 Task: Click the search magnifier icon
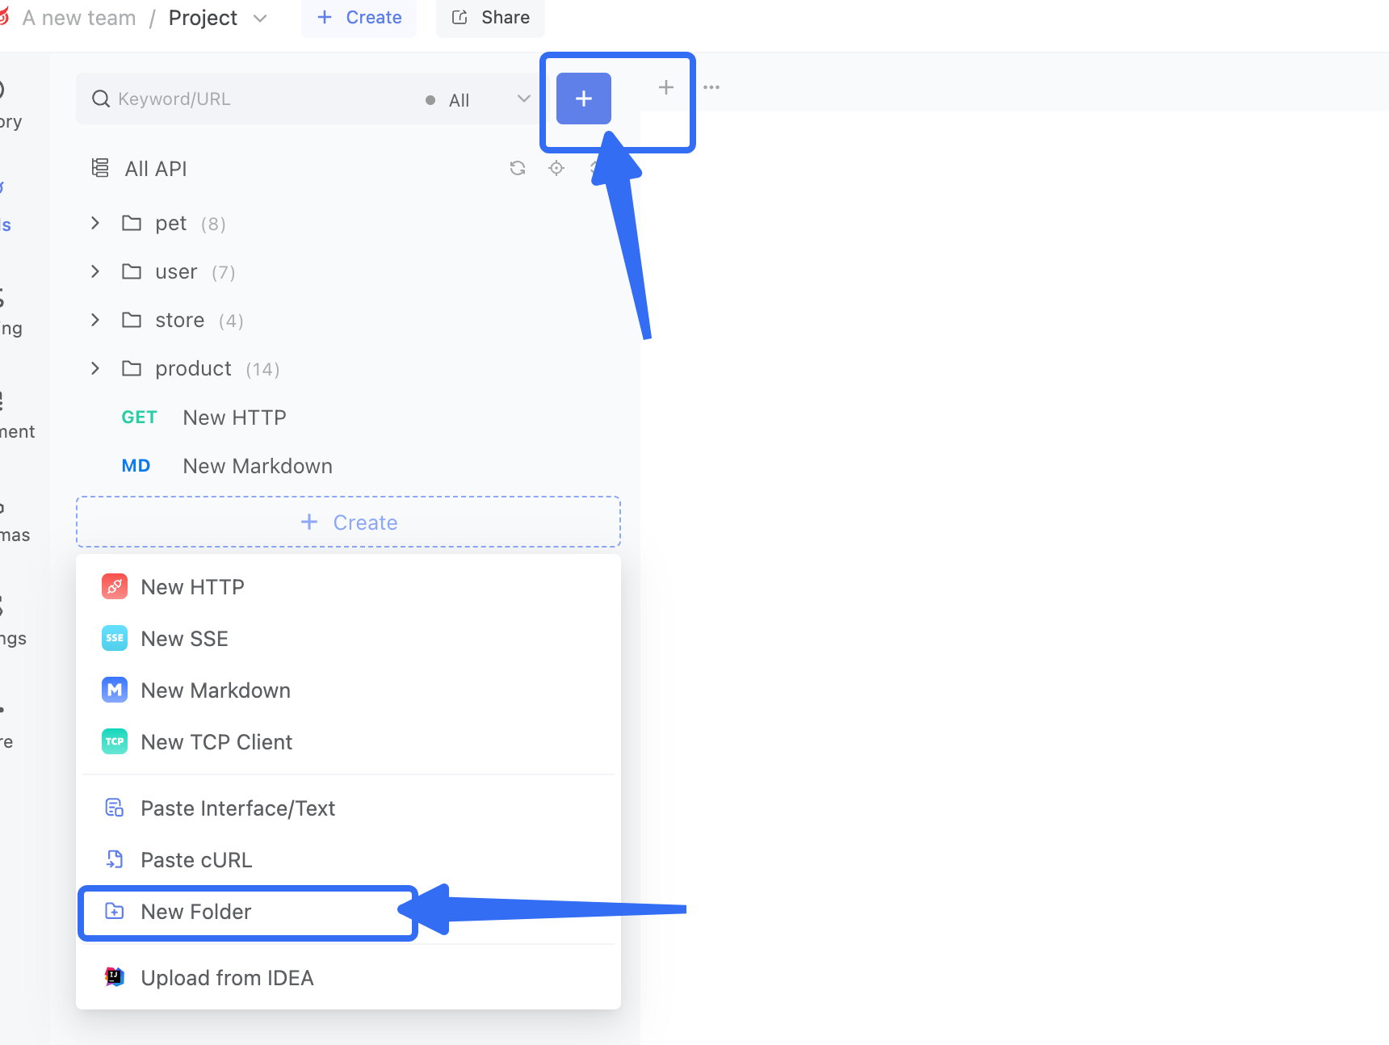[x=101, y=99]
